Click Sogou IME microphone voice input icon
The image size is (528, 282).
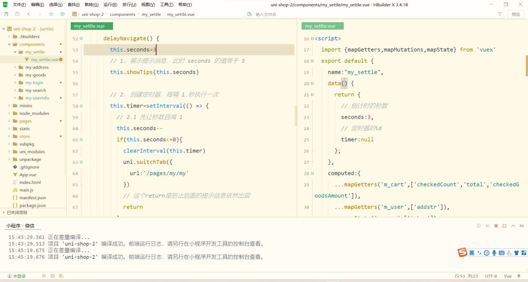coord(494,253)
